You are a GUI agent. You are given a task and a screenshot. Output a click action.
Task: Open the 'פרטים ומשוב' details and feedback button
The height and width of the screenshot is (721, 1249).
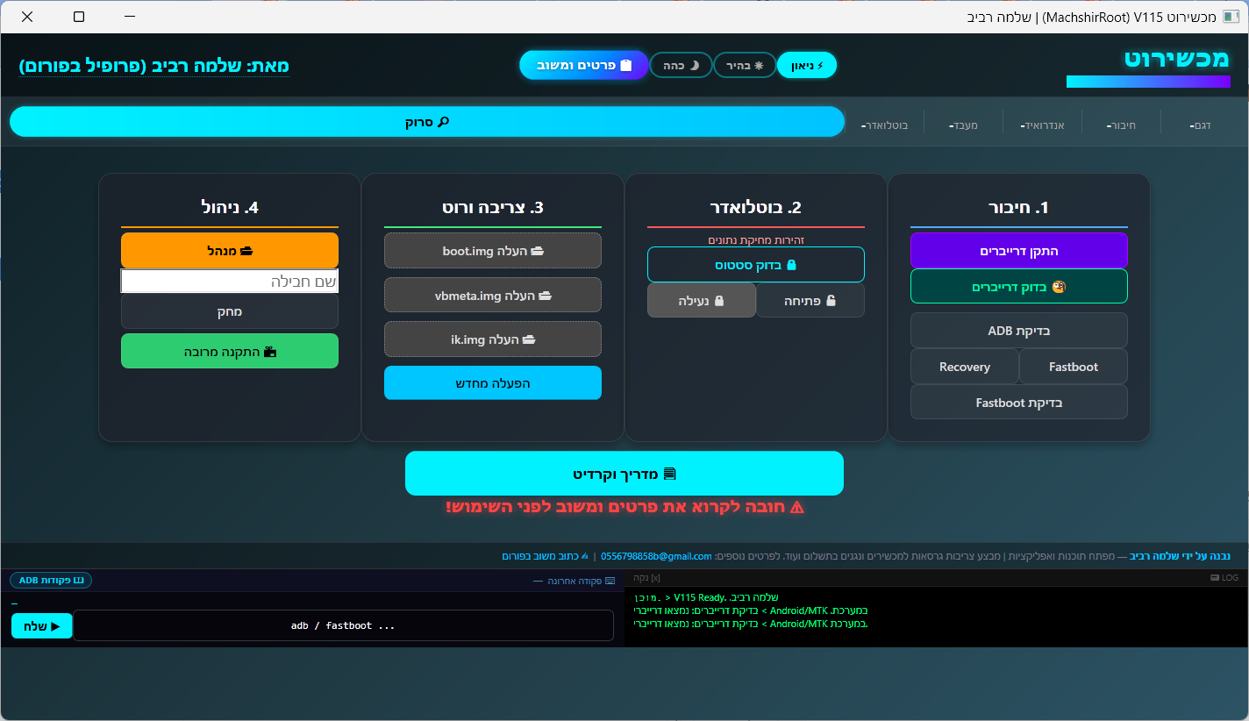tap(583, 65)
